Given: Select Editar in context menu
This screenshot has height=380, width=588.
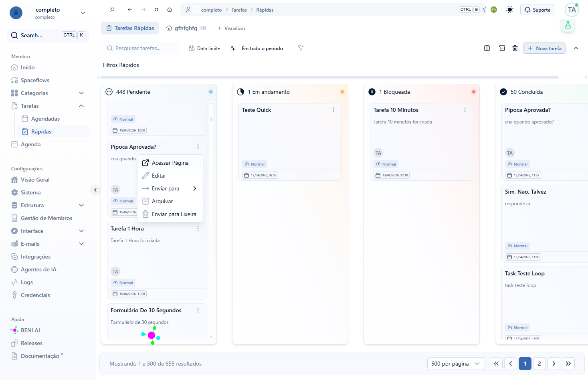Looking at the screenshot, I should pyautogui.click(x=170, y=176).
